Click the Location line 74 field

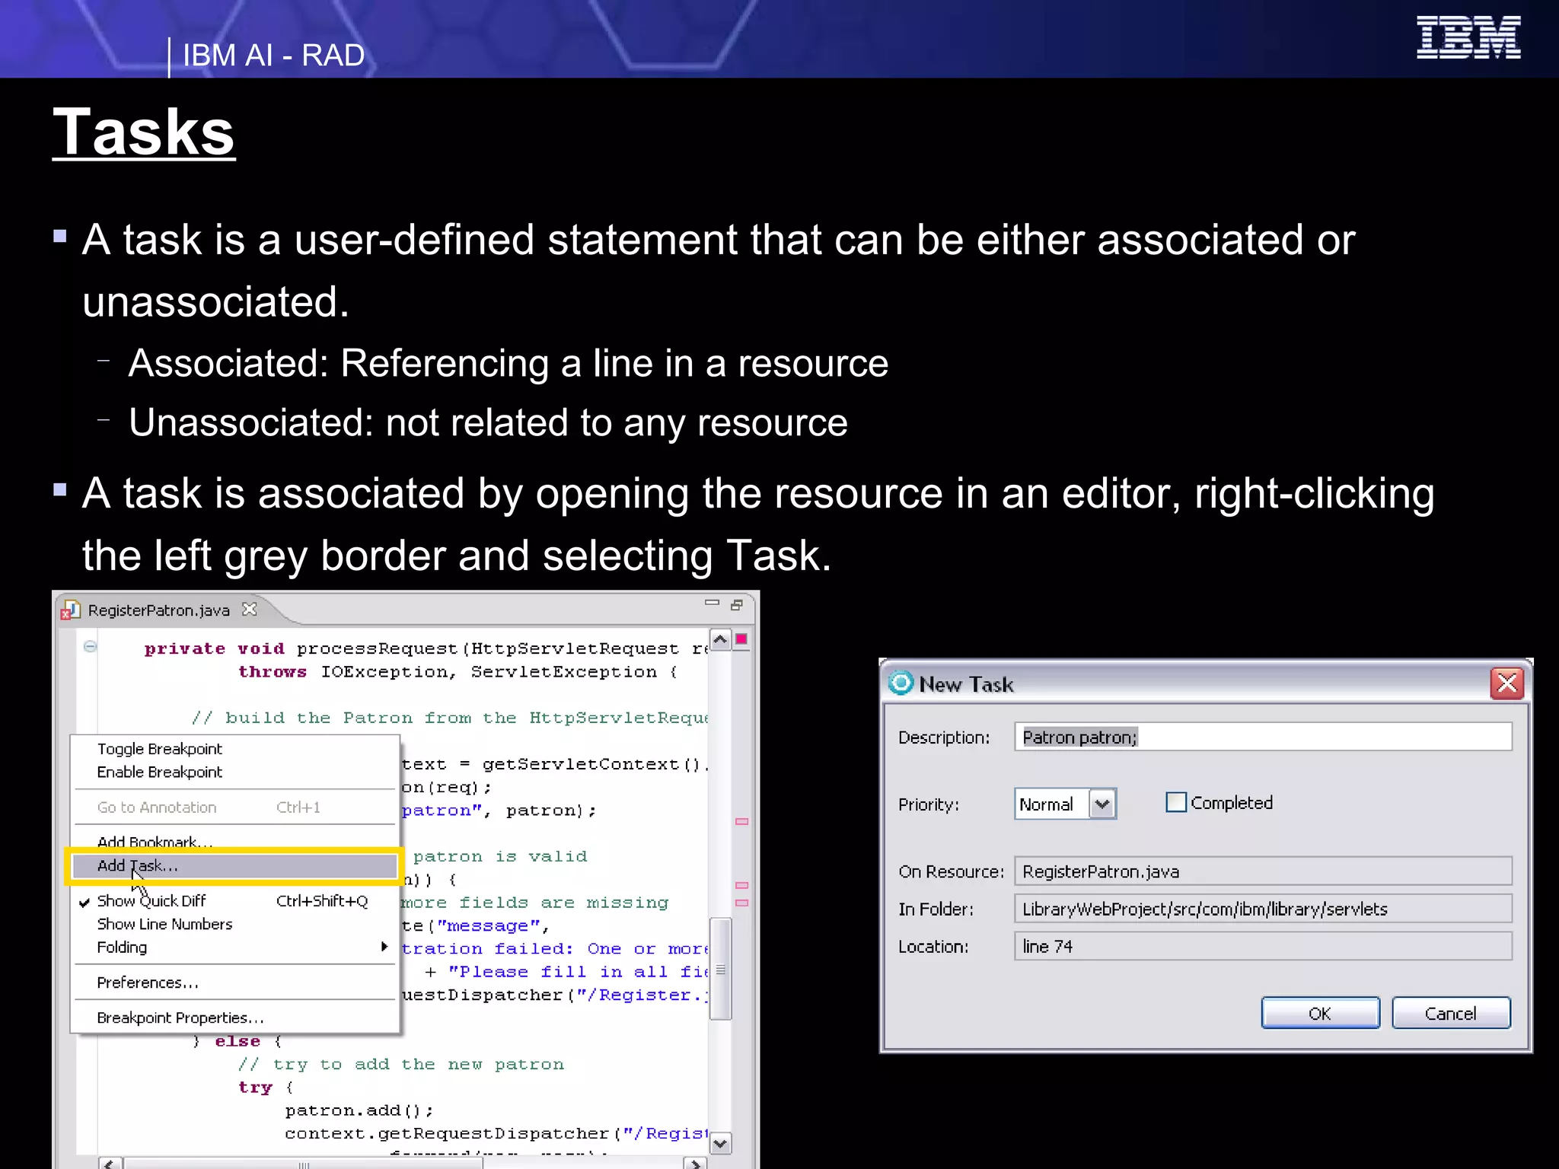click(1263, 946)
